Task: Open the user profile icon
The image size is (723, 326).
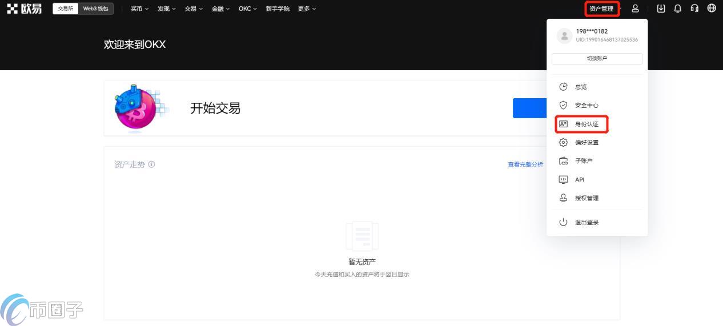Action: pyautogui.click(x=635, y=9)
